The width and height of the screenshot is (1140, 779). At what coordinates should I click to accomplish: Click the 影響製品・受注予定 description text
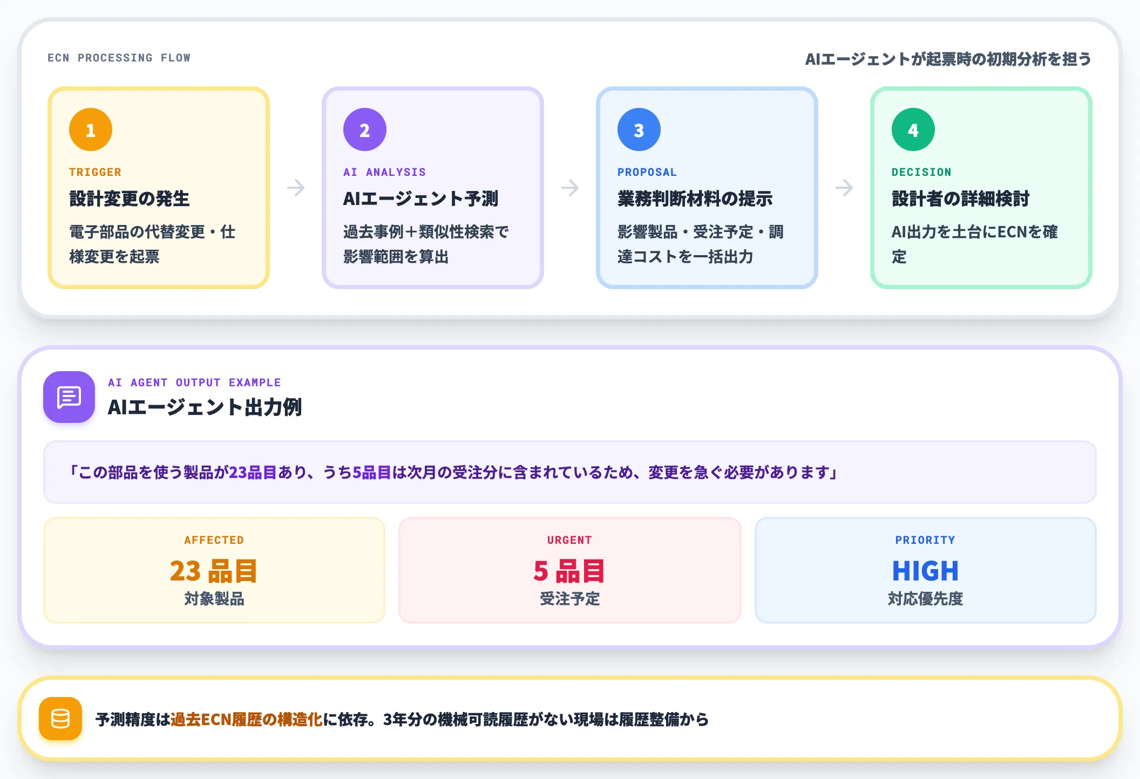(x=701, y=244)
